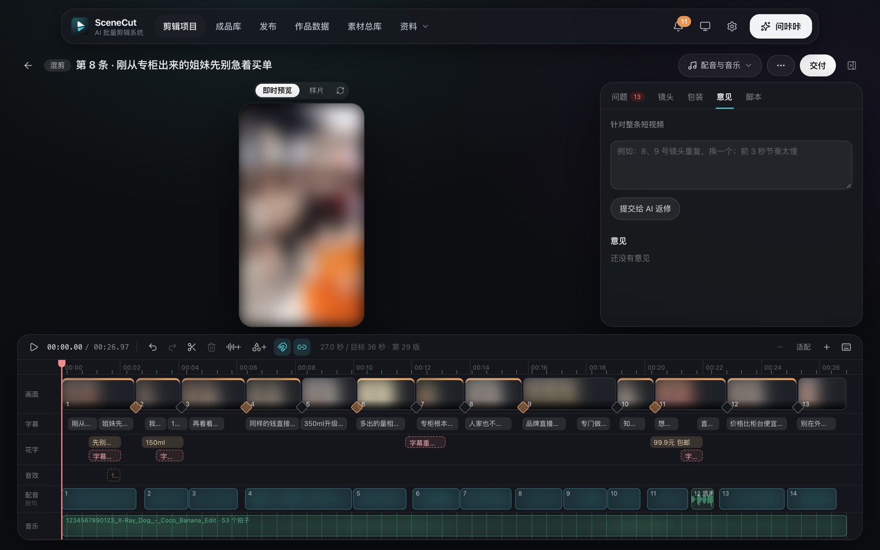Switch to the 镜头 tab
This screenshot has width=880, height=550.
click(x=666, y=97)
